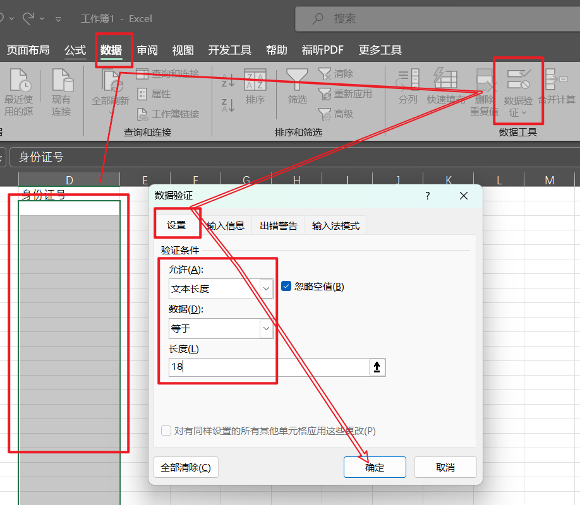
Task: Open the Data (数据) condition dropdown
Action: click(x=267, y=328)
